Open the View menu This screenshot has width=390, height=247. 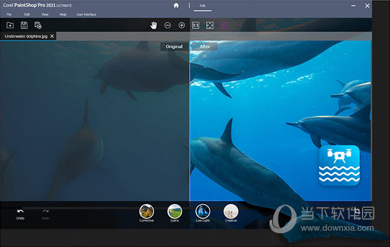[45, 14]
